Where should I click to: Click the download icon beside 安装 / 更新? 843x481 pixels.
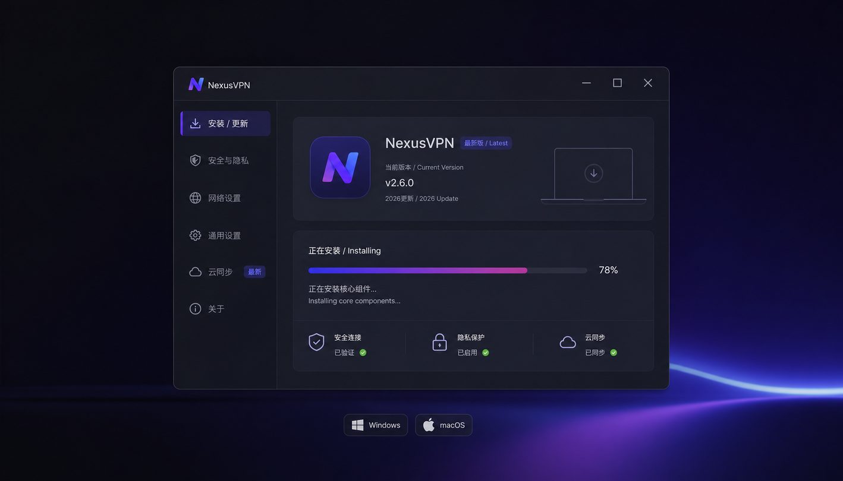point(195,124)
